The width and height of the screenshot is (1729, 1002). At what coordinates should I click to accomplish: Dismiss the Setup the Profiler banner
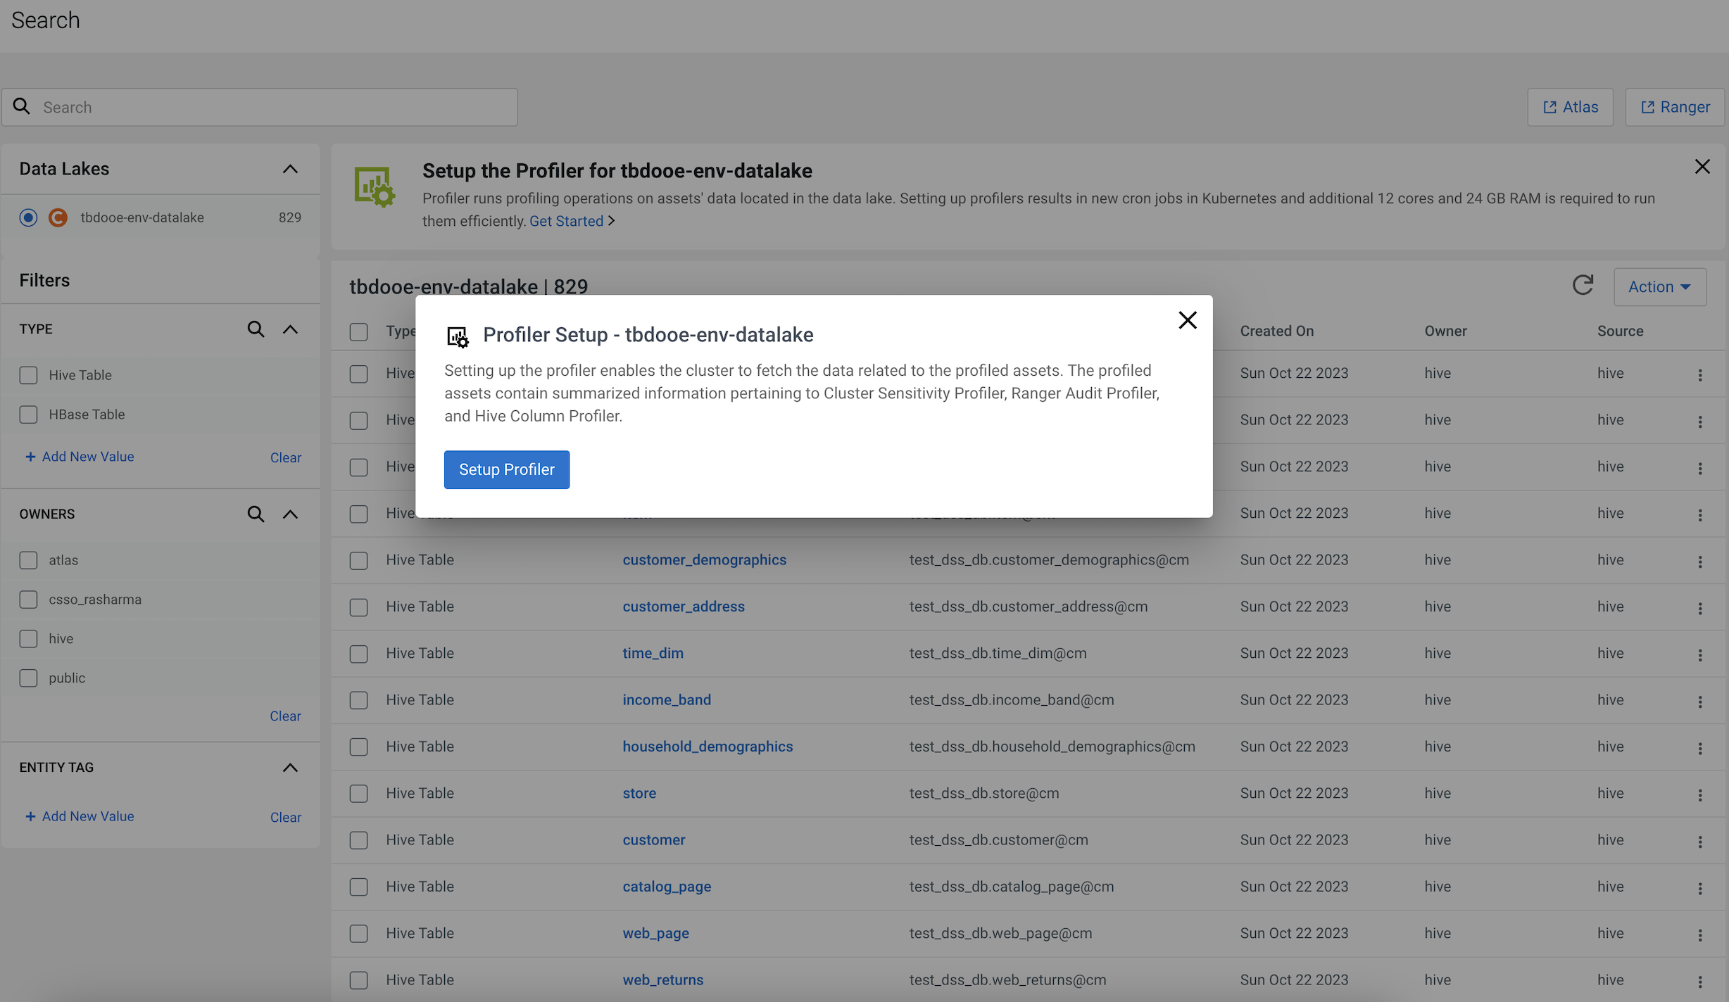[1702, 167]
